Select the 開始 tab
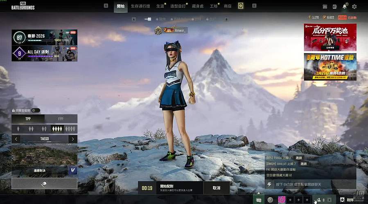368x204 pixels. point(121,6)
